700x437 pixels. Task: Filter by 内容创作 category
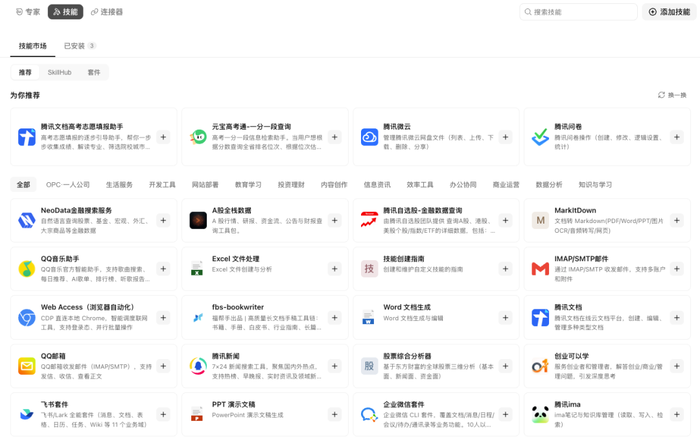click(x=334, y=185)
